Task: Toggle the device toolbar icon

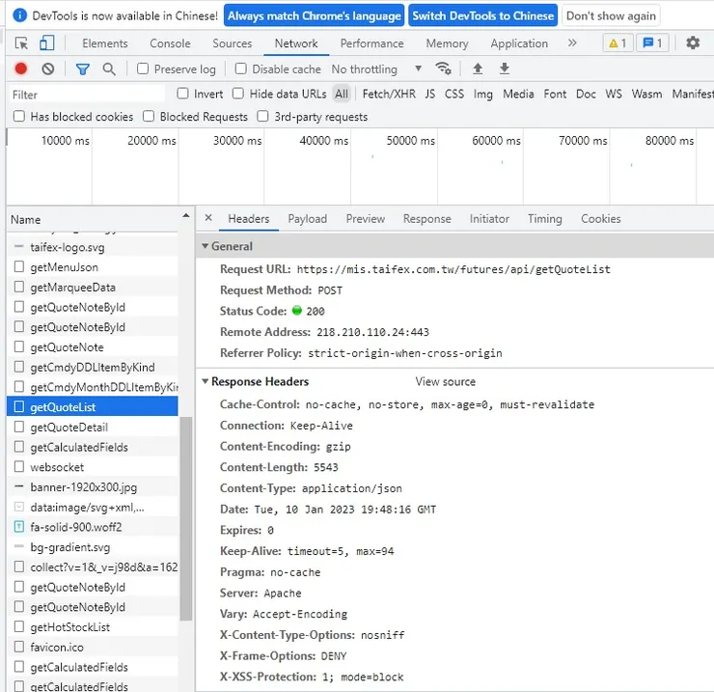Action: [x=46, y=43]
